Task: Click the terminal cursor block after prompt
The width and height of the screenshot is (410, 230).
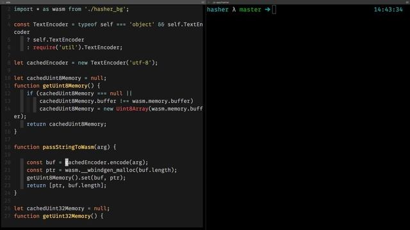Action: point(274,10)
